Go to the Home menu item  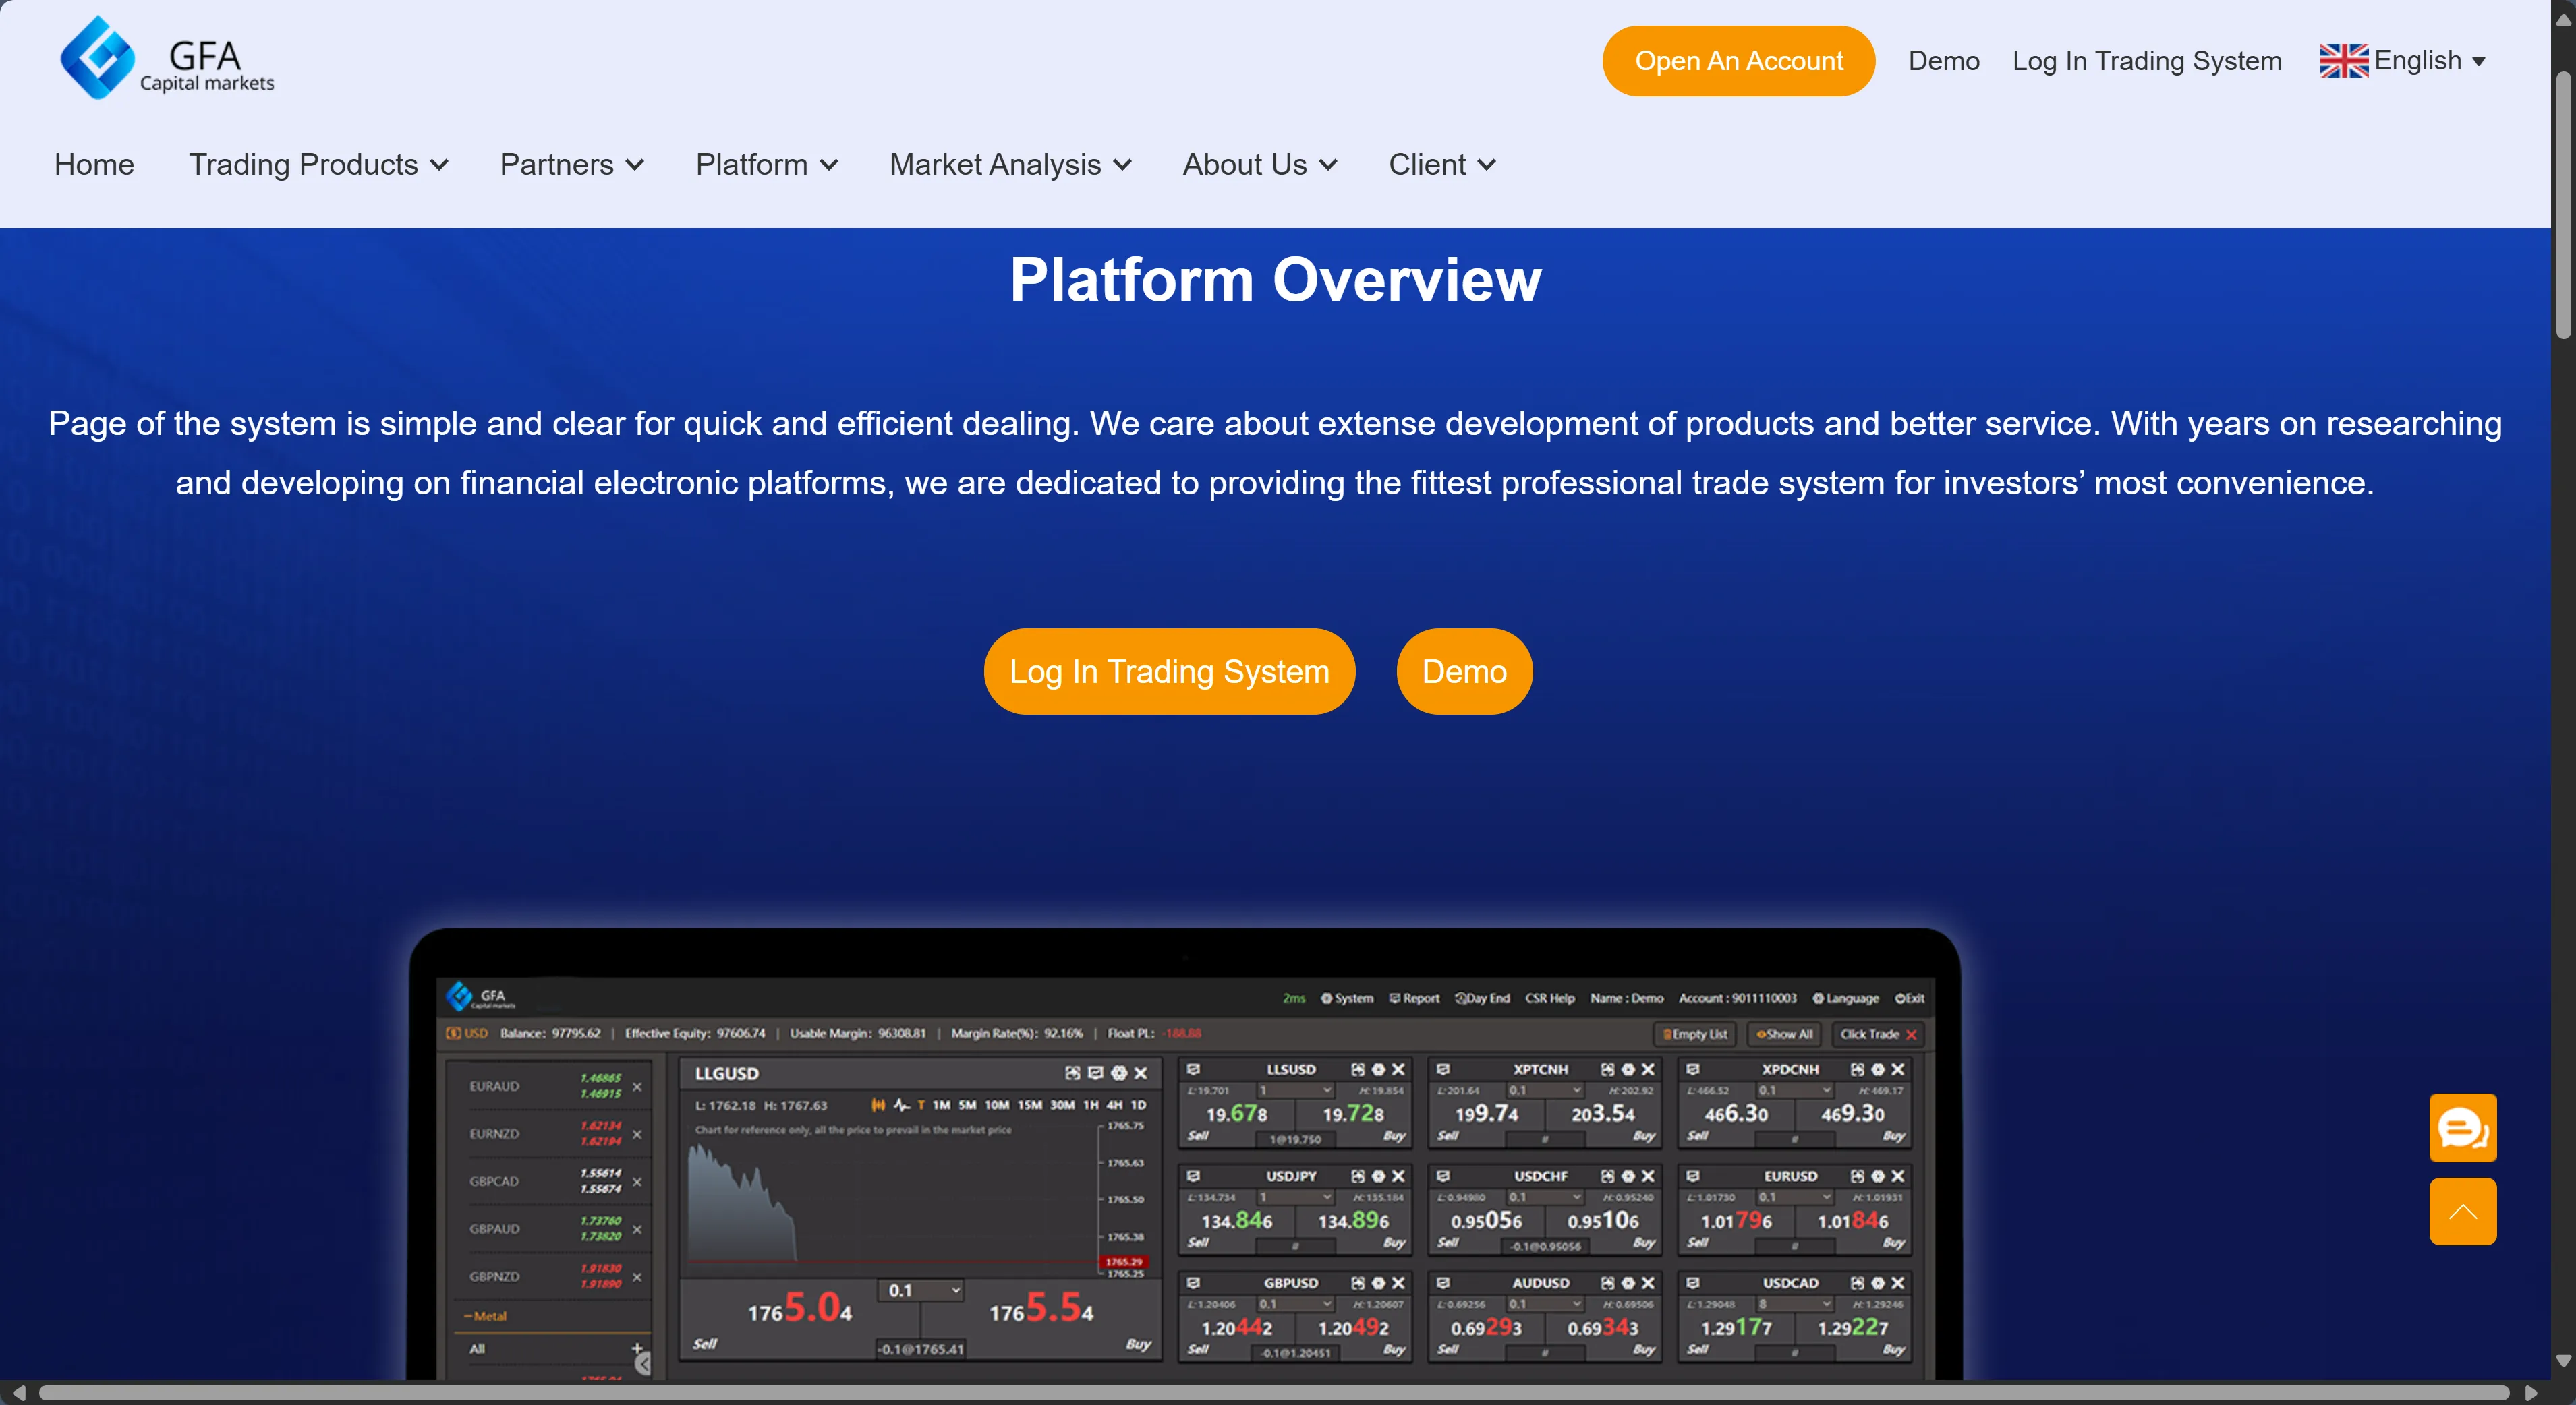pyautogui.click(x=94, y=164)
